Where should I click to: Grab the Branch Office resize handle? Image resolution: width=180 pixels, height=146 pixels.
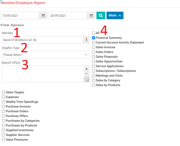pyautogui.click(x=87, y=80)
